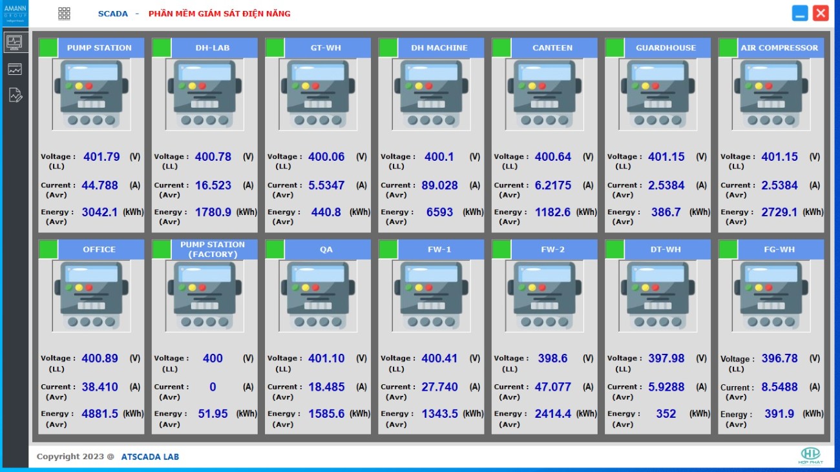Click the FW-2 energy value 2414.4

pos(552,414)
